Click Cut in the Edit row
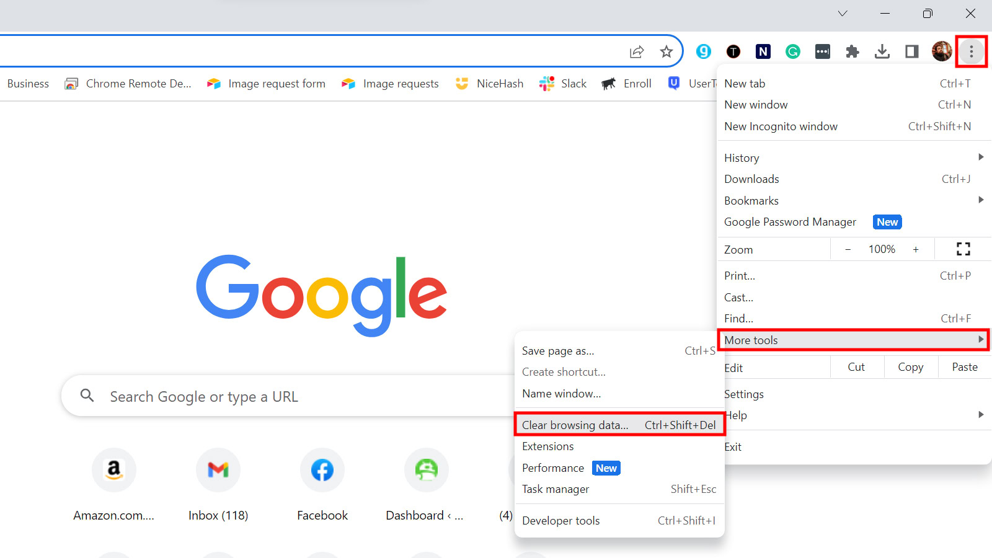The width and height of the screenshot is (992, 558). pyautogui.click(x=857, y=367)
